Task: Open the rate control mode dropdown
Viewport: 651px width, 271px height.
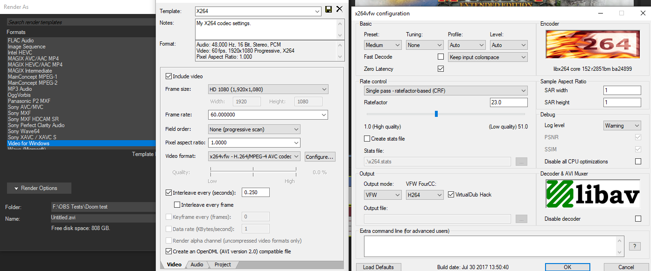Action: point(446,91)
